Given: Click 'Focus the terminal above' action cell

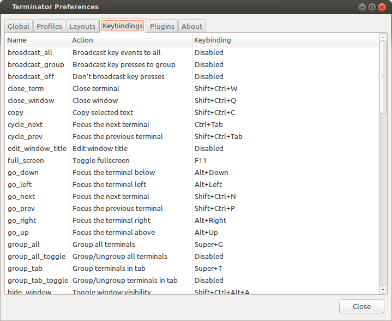Looking at the screenshot, I should [x=113, y=233].
